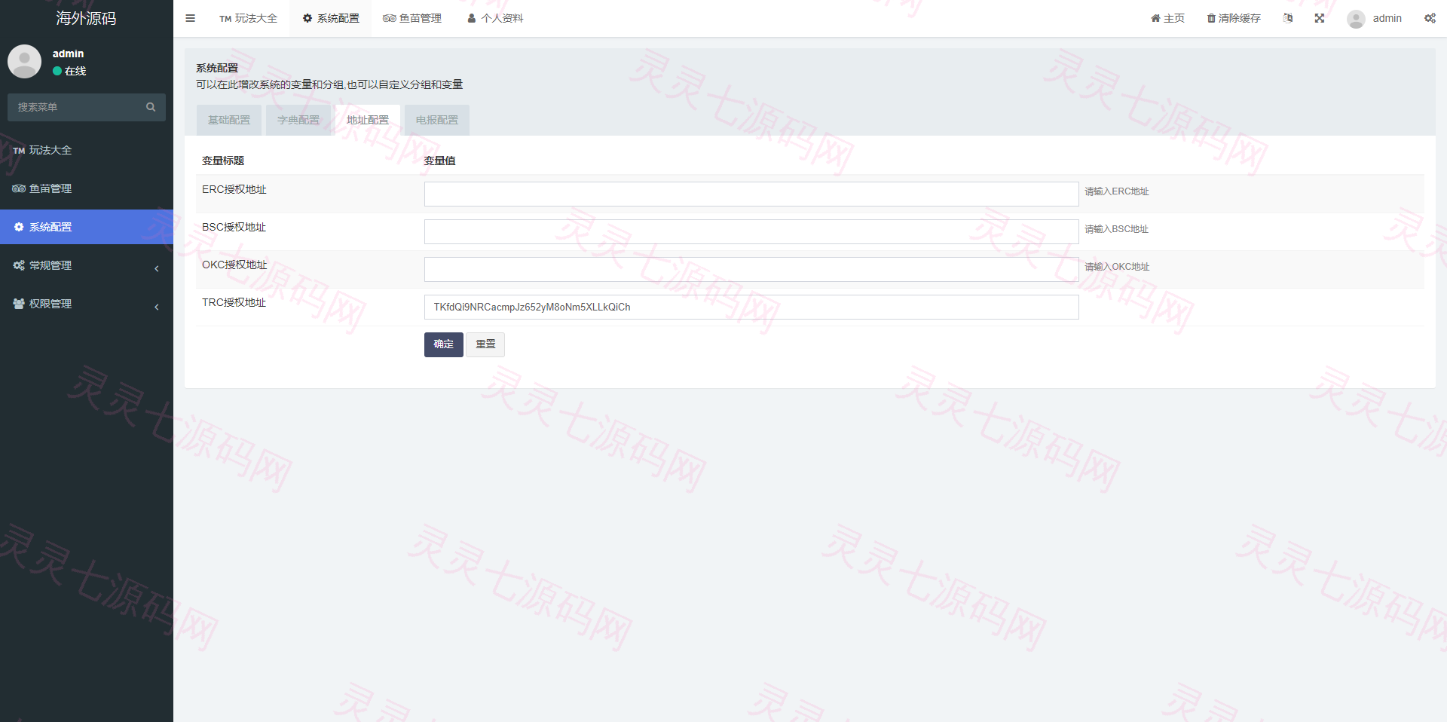
Task: Click the 确定 submit button
Action: click(x=444, y=344)
